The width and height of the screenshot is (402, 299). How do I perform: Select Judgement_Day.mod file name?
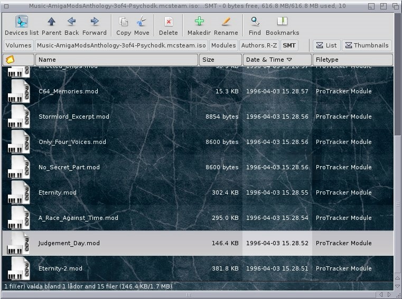pyautogui.click(x=69, y=243)
